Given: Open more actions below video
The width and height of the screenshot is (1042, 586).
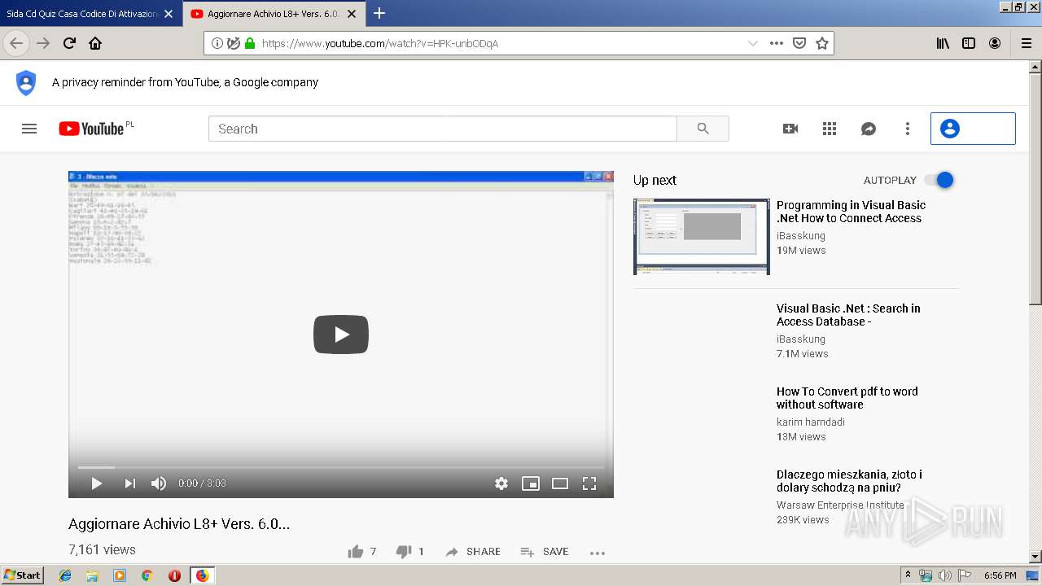Looking at the screenshot, I should [x=598, y=553].
